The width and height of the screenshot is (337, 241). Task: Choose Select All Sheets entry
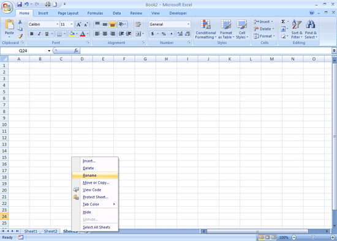95,228
